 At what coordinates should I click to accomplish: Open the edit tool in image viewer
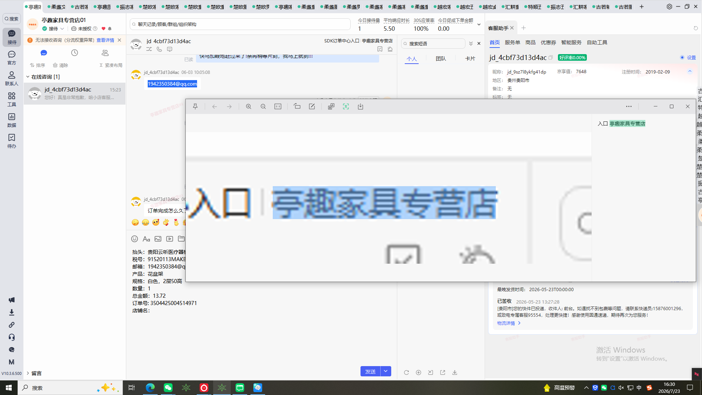tap(312, 106)
